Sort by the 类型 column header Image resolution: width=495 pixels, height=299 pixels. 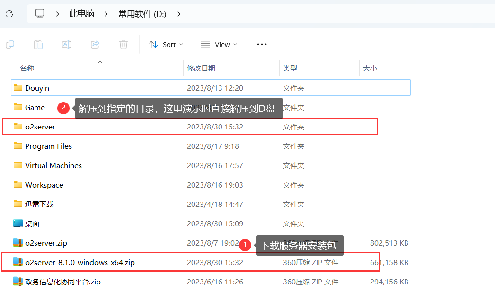(x=290, y=68)
